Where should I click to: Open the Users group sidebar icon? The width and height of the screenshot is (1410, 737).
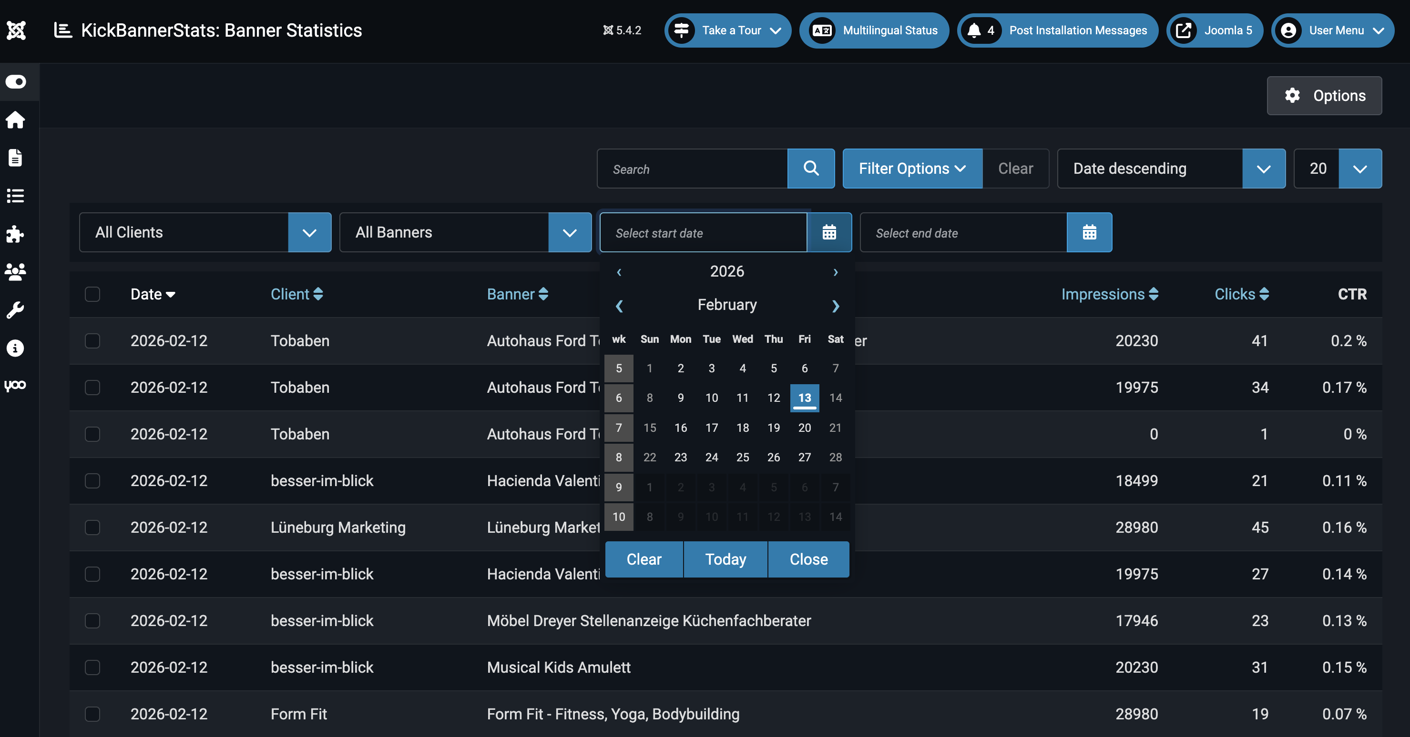pyautogui.click(x=16, y=272)
